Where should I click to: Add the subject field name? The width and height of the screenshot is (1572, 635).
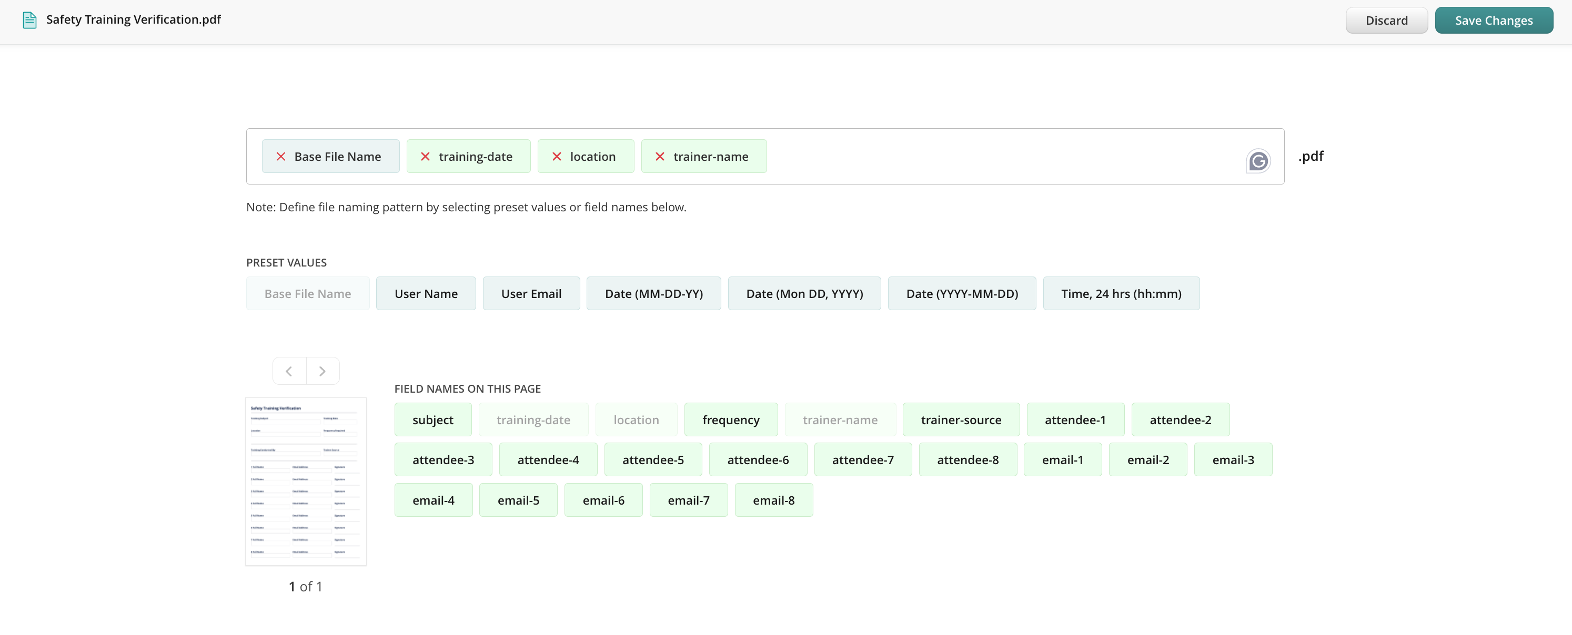pyautogui.click(x=432, y=421)
